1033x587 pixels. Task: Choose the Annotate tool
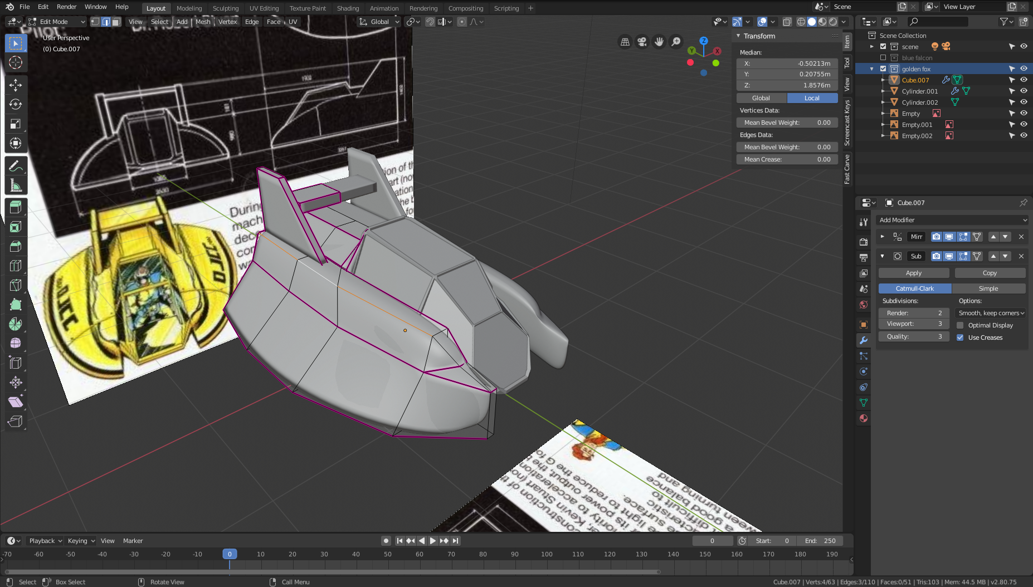click(x=16, y=166)
